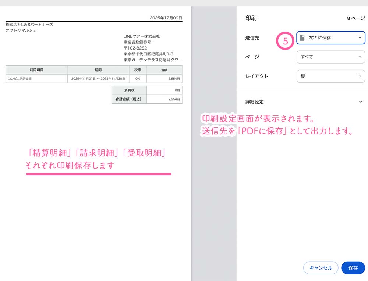The height and width of the screenshot is (281, 368).
Task: Open the ページ dropdown set to すべて
Action: click(x=330, y=57)
